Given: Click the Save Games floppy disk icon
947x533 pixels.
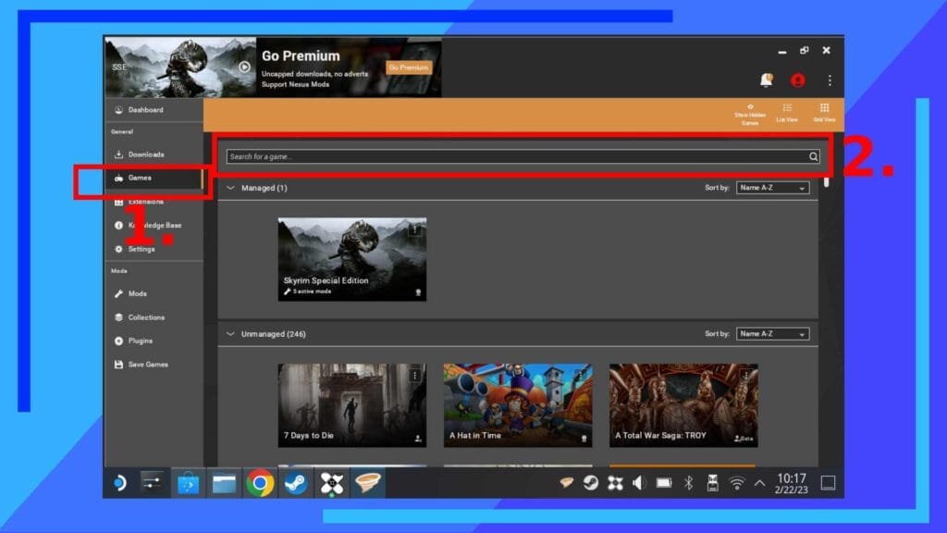Looking at the screenshot, I should coord(118,365).
